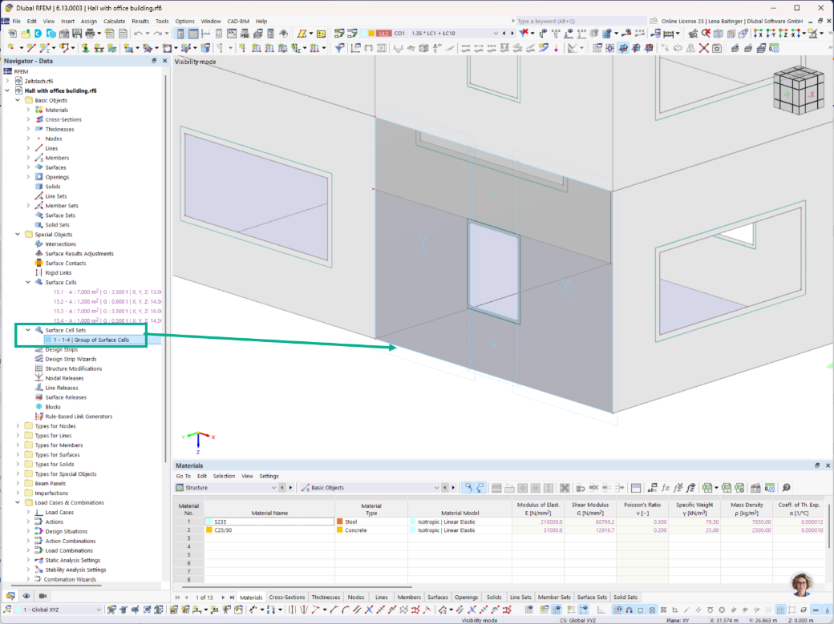This screenshot has width=834, height=624.
Task: Click the Undo arrow icon
Action: [x=138, y=34]
